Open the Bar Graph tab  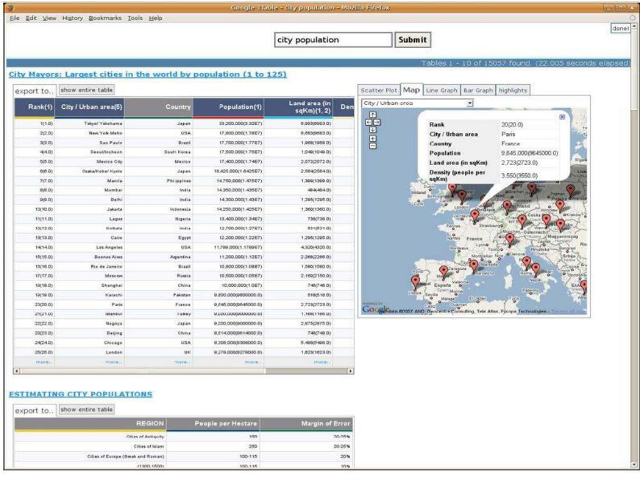478,91
